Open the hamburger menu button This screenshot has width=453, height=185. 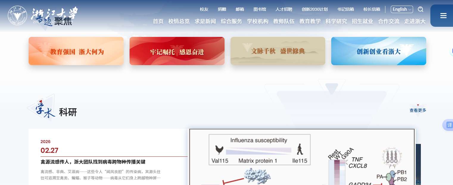click(443, 16)
